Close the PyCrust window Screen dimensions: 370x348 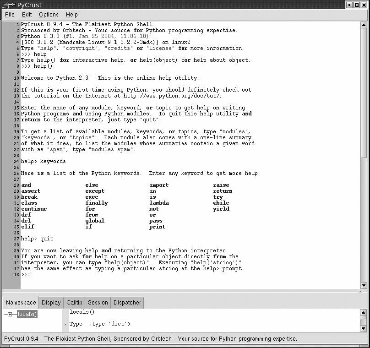point(364,5)
